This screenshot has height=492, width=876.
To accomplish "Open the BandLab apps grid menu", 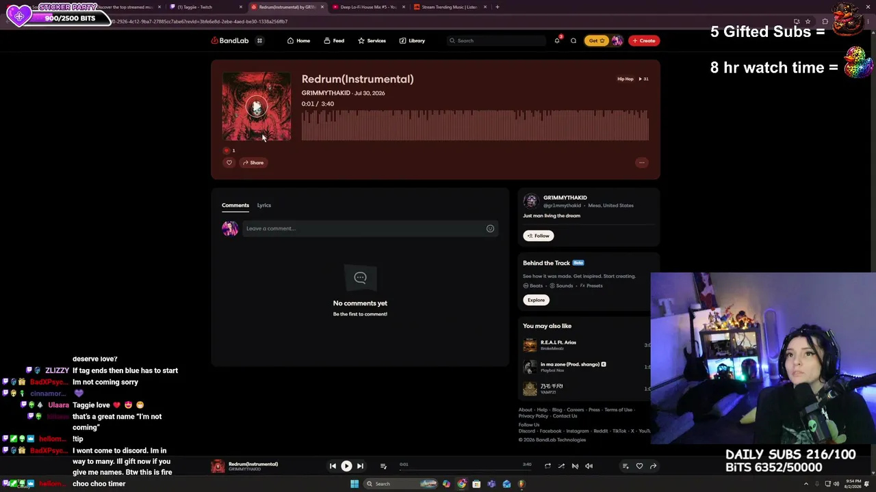I will point(259,40).
